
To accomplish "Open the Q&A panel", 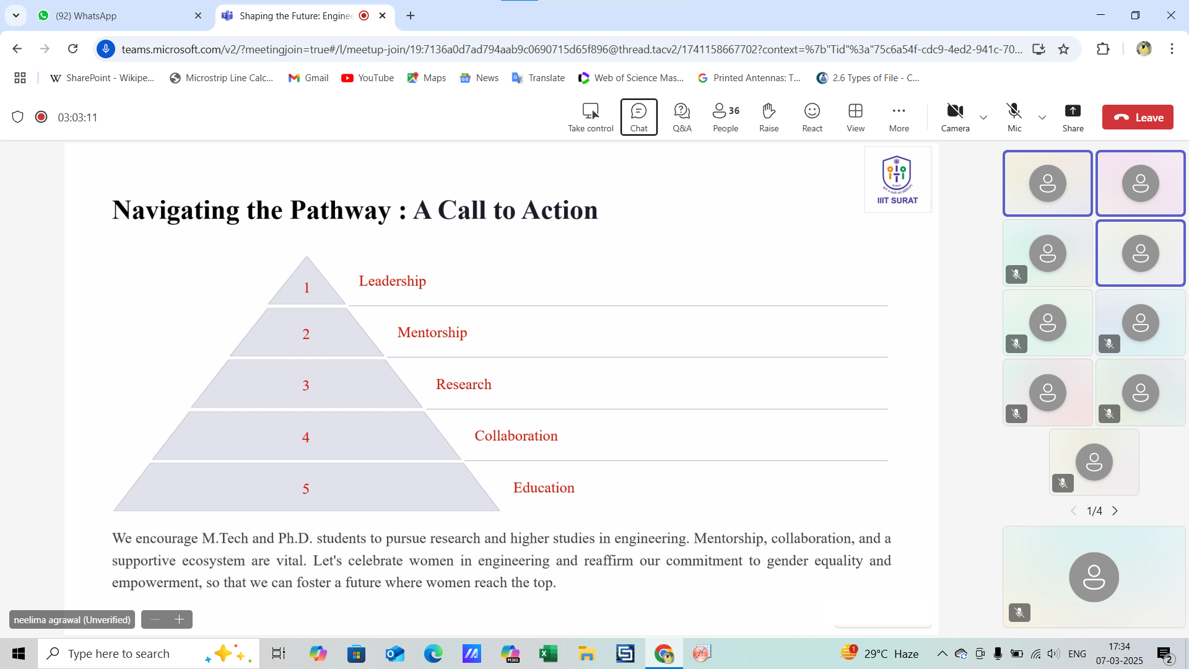I will pos(682,117).
